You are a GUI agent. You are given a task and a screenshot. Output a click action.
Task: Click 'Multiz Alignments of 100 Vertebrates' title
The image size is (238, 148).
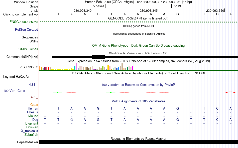pos(138,101)
